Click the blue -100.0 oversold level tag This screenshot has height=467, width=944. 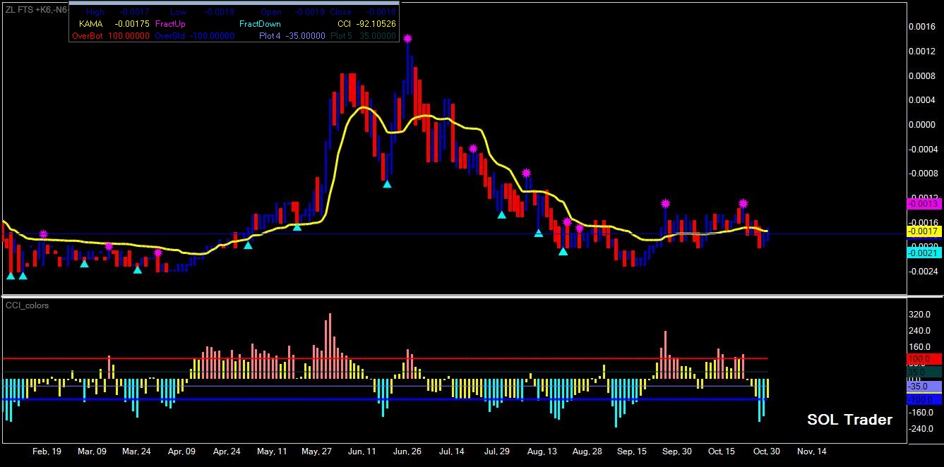(x=924, y=400)
